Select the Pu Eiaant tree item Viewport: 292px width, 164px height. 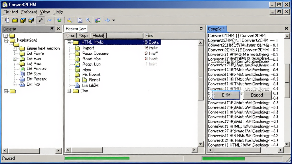coord(91,75)
